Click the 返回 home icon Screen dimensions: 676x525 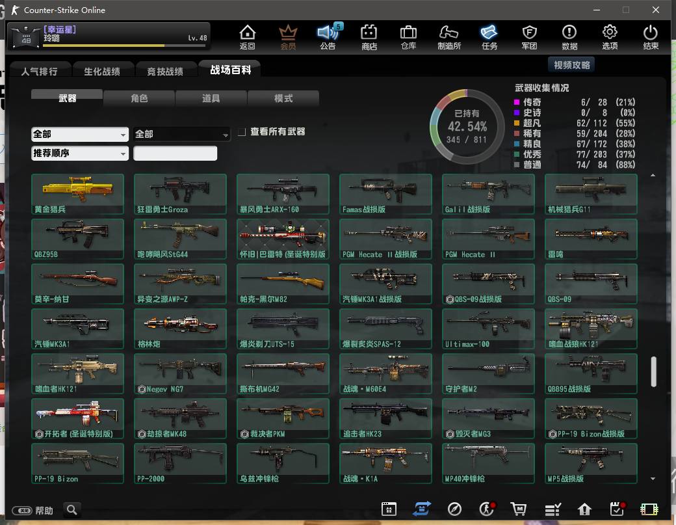point(248,36)
